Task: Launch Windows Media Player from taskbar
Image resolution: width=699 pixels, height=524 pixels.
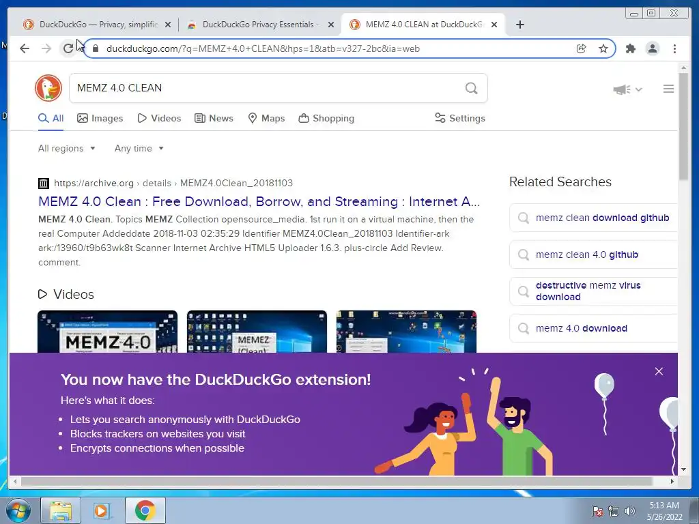Action: (102, 510)
